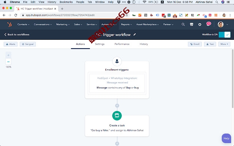This screenshot has width=234, height=146.
Task: Click the Set goal button
Action: [x=28, y=44]
